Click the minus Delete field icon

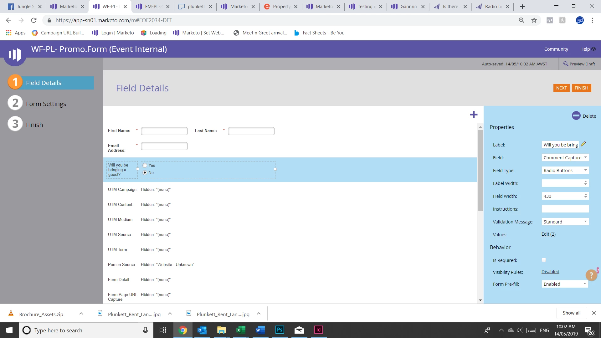(x=576, y=116)
